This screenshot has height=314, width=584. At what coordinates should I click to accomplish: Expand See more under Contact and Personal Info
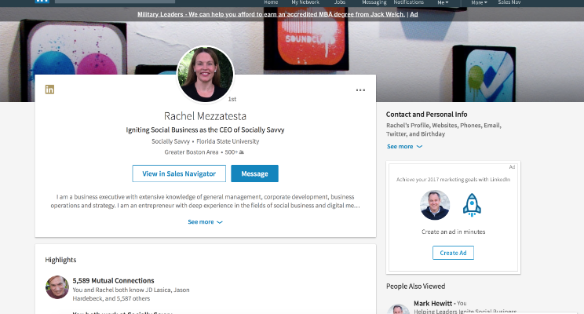coord(404,146)
